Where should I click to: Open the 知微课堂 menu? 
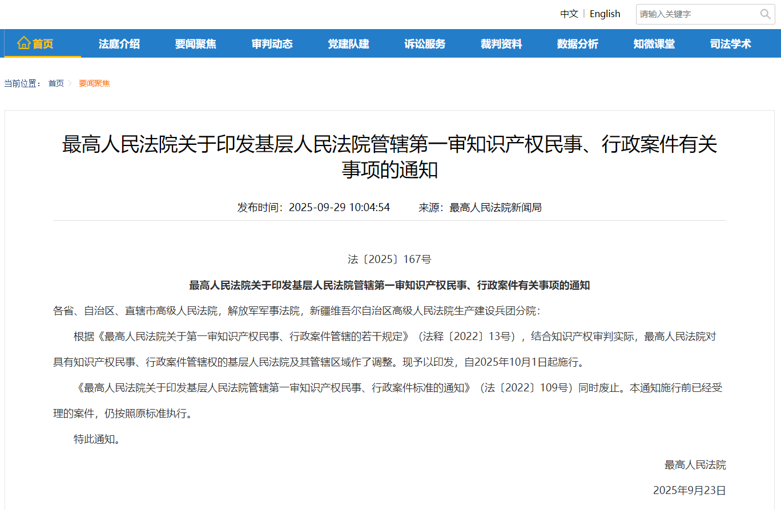tap(654, 44)
